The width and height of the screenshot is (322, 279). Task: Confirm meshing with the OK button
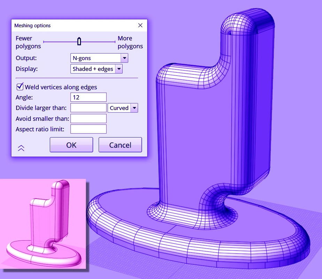(x=71, y=145)
